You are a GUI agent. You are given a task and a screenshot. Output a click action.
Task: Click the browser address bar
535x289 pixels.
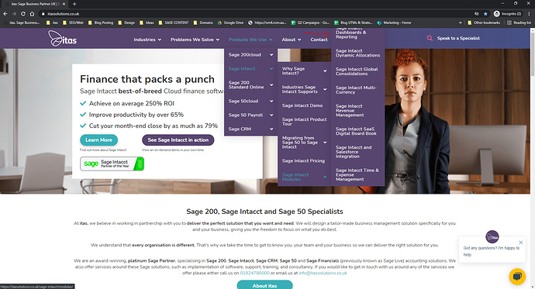[256, 14]
